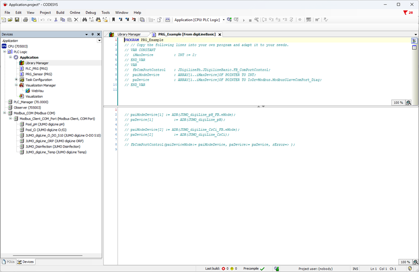Screen dimensions: 419x272
Task: Collapse the PLC Logic tree node
Action: (x=5, y=52)
